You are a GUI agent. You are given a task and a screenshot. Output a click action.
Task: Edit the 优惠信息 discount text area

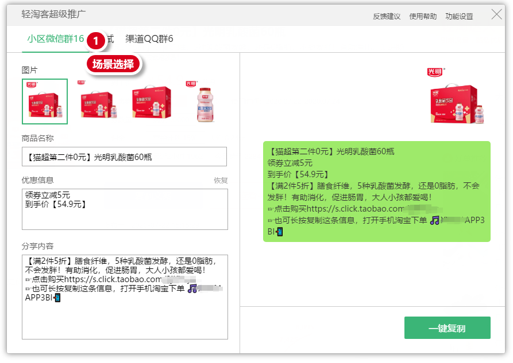[x=125, y=209]
